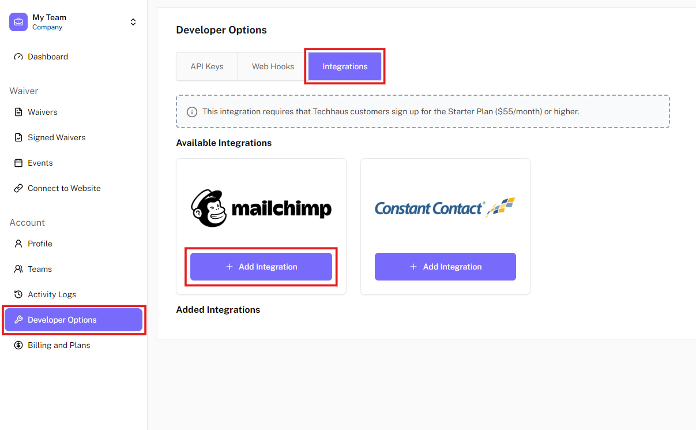
Task: Expand the My Team switcher chevron
Action: (x=133, y=22)
